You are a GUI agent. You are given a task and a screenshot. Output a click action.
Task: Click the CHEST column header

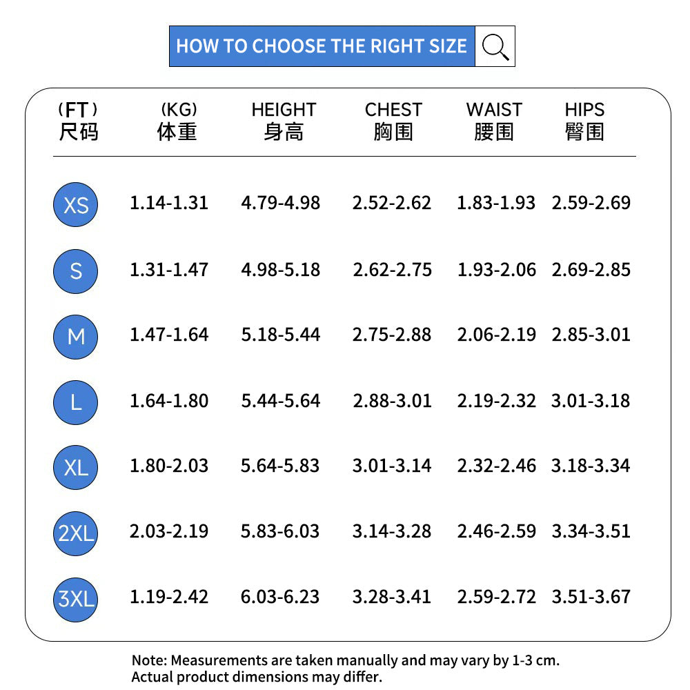click(x=393, y=121)
